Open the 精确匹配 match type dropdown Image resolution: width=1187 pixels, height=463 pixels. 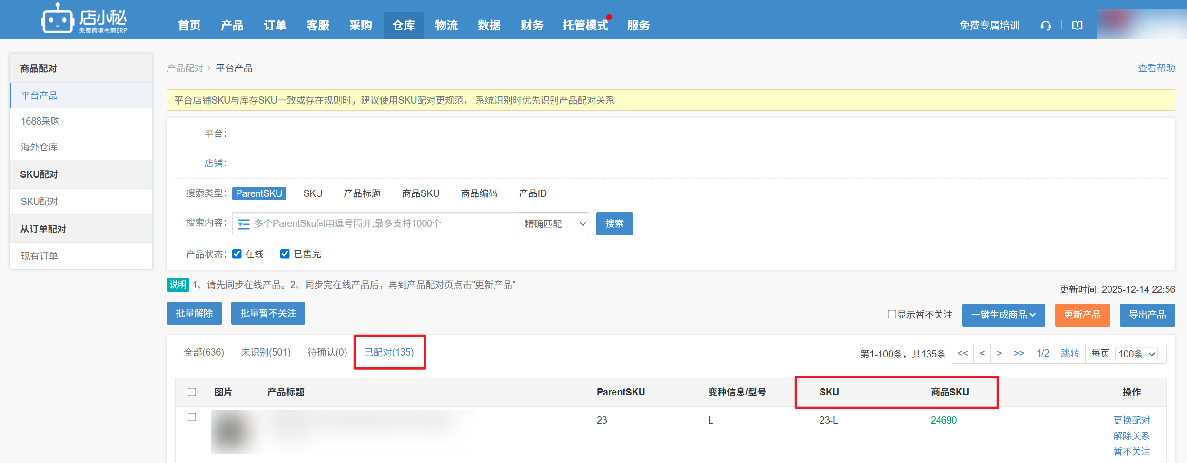point(554,224)
